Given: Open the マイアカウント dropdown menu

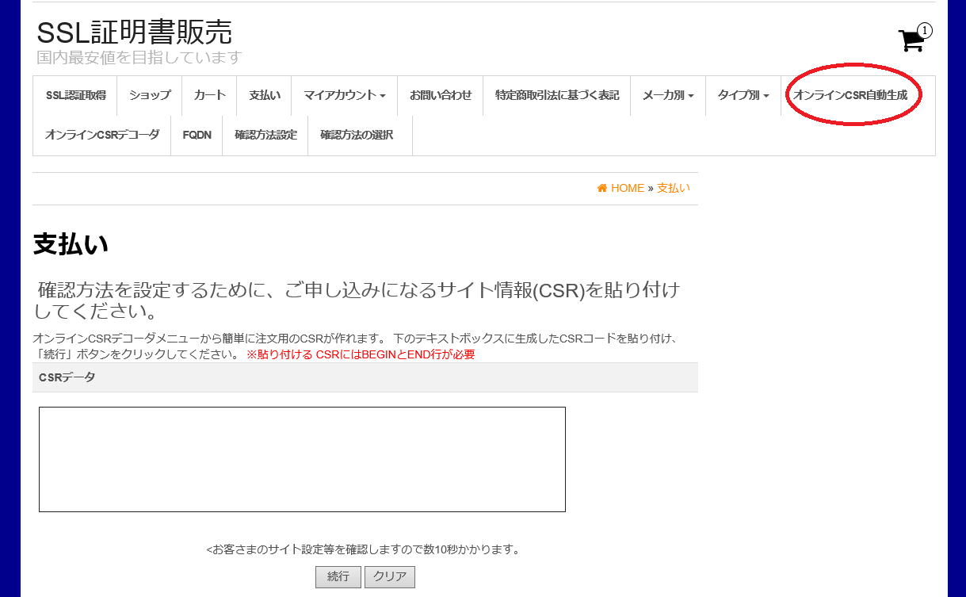Looking at the screenshot, I should (x=346, y=95).
